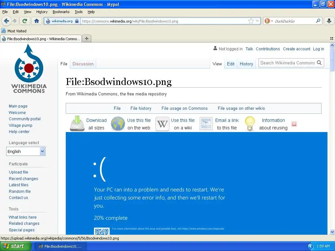The height and width of the screenshot is (251, 335).
Task: Open the Village pump link
Action: 21,125
